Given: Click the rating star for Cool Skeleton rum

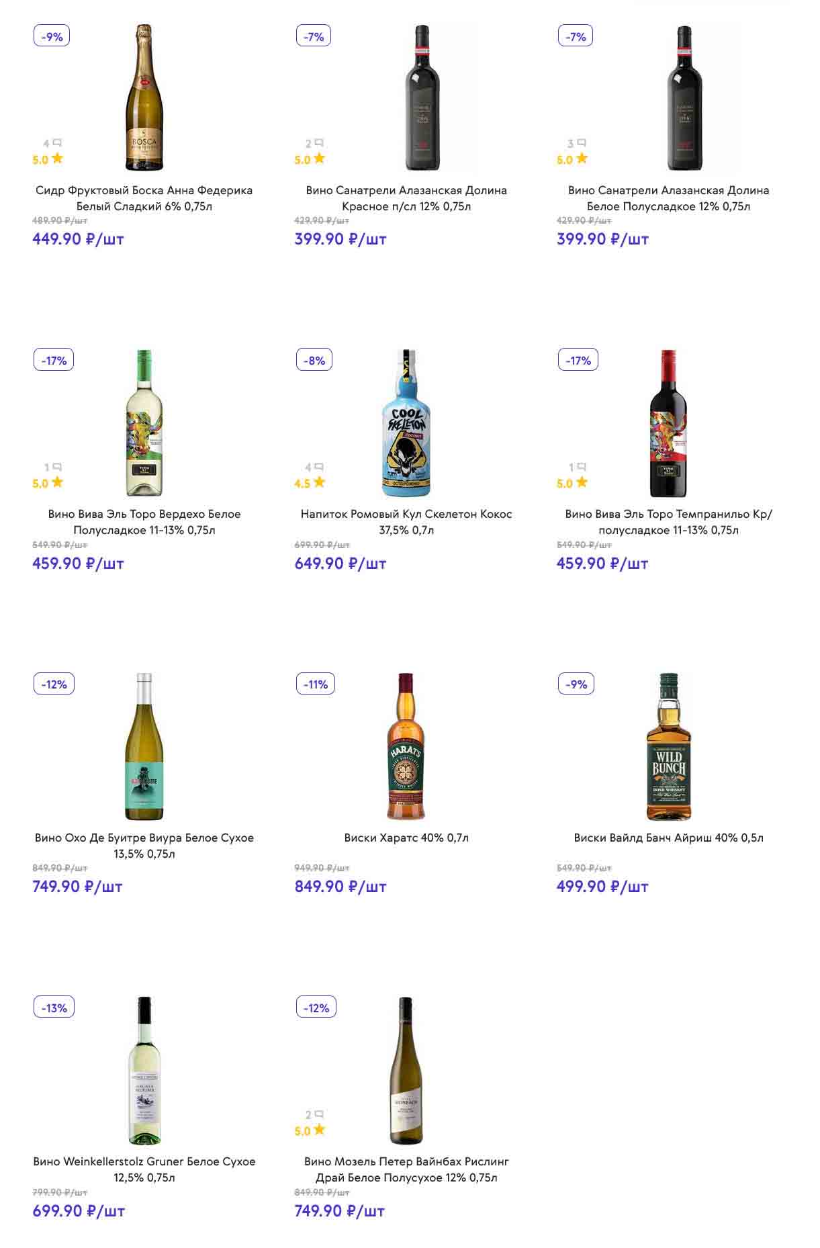Looking at the screenshot, I should click(x=319, y=482).
